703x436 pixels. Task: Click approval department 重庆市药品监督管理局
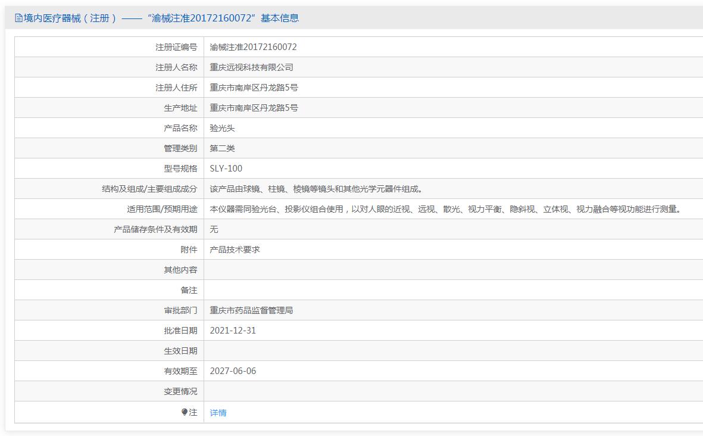pos(251,310)
